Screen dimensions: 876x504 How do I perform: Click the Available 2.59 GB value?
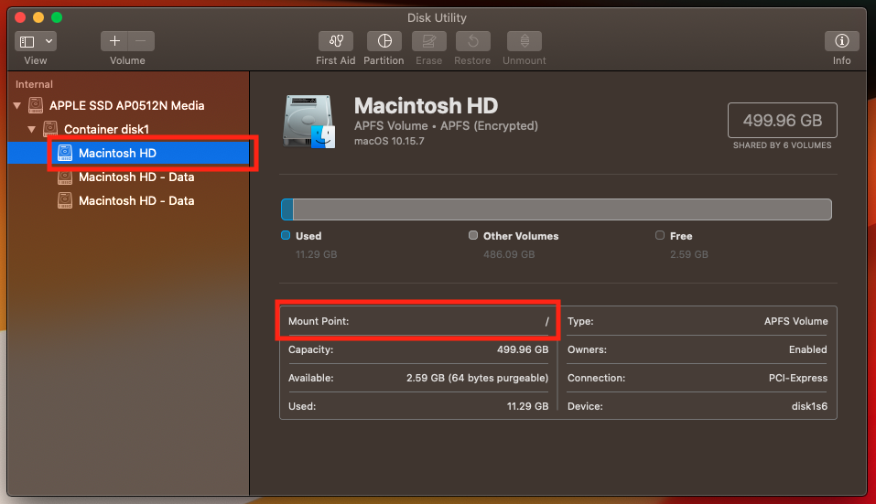(477, 378)
